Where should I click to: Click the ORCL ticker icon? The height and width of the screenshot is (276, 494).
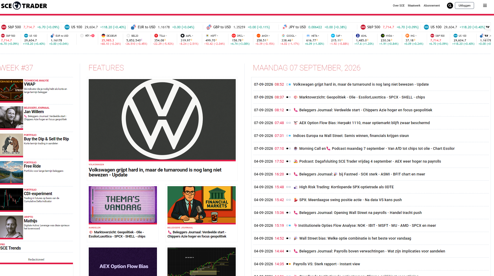[x=234, y=36]
